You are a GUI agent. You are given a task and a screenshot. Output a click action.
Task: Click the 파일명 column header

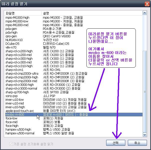(23, 13)
